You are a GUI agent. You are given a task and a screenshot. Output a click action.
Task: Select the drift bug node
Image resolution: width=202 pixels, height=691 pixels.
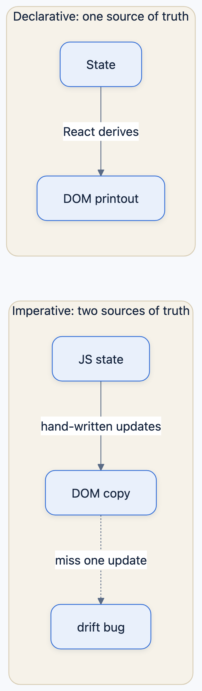click(x=101, y=627)
